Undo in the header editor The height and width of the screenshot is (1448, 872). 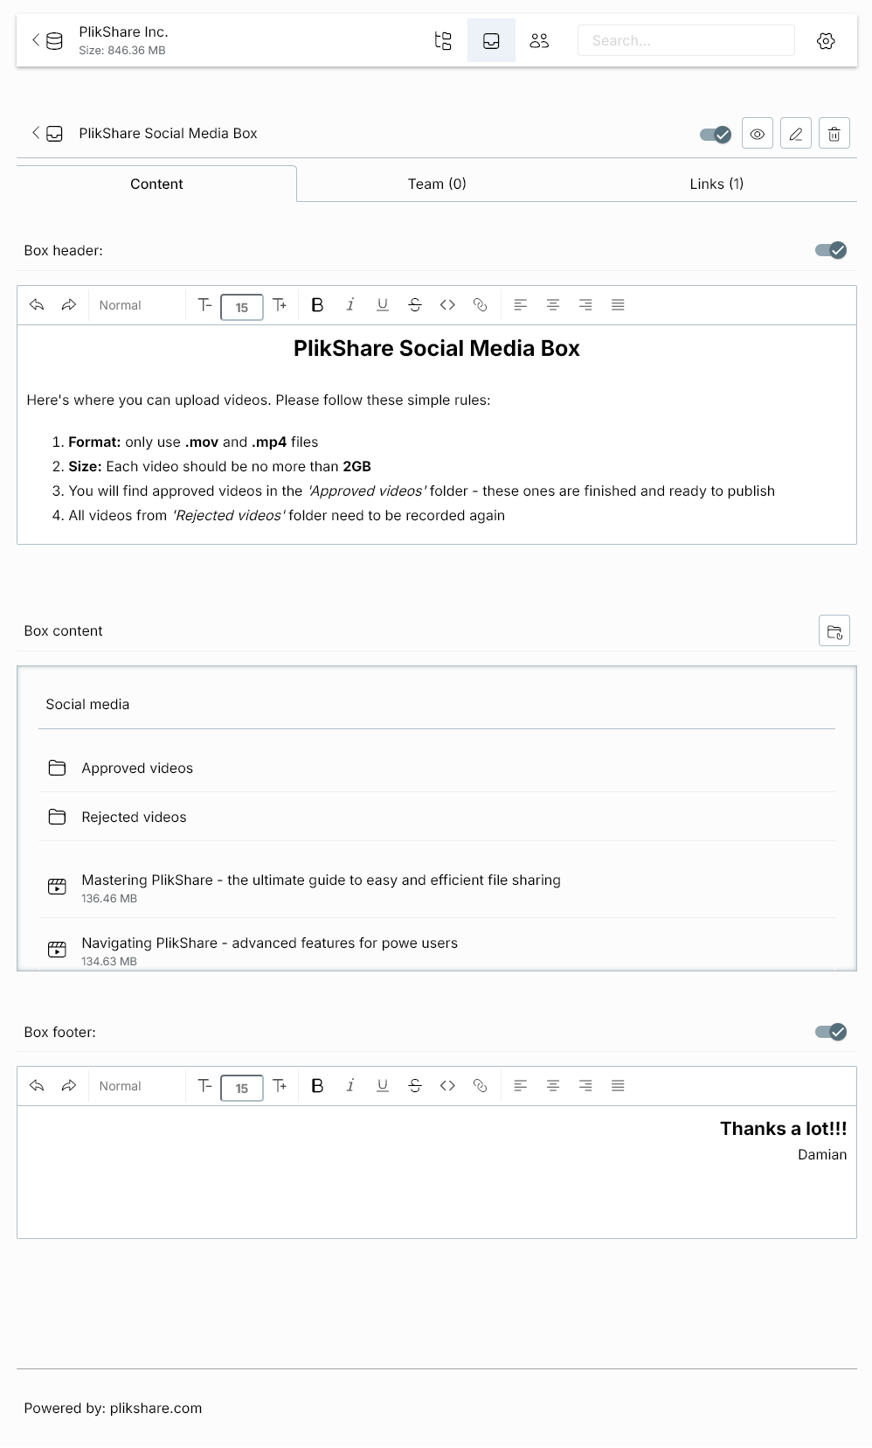point(37,305)
